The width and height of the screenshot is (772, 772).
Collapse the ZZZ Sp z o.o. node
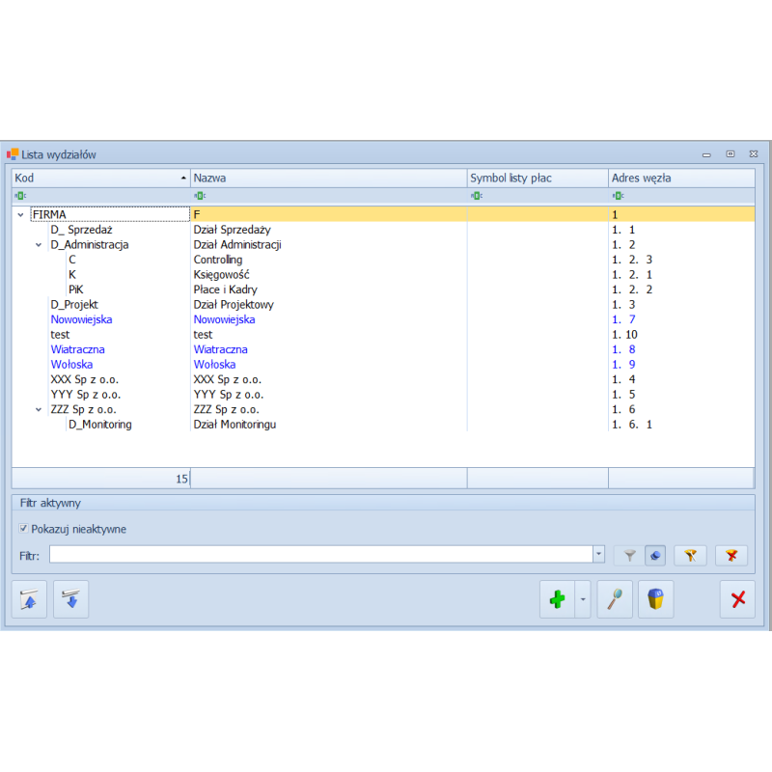[39, 409]
